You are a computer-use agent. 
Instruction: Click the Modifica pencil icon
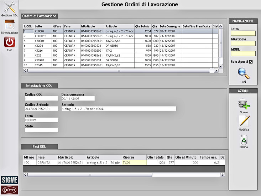244,122
